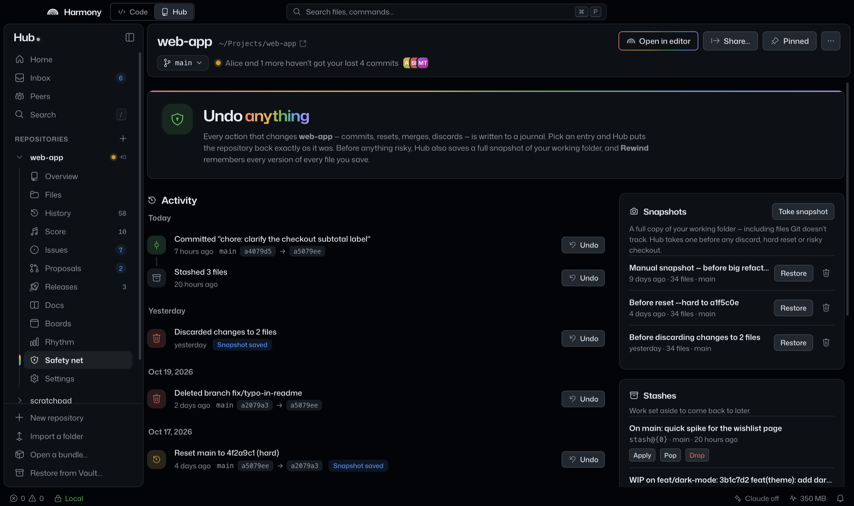Switch to Hub mode
Image resolution: width=854 pixels, height=506 pixels.
pyautogui.click(x=174, y=12)
